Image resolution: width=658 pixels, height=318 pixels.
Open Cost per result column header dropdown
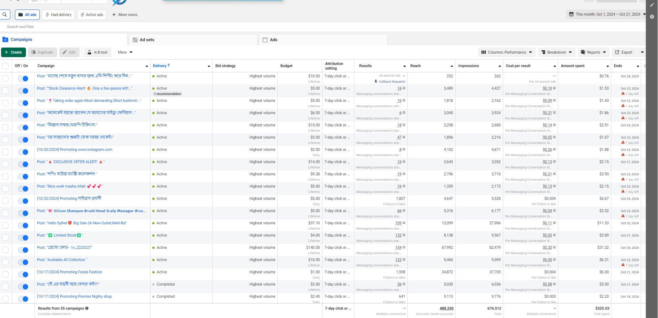pos(555,66)
